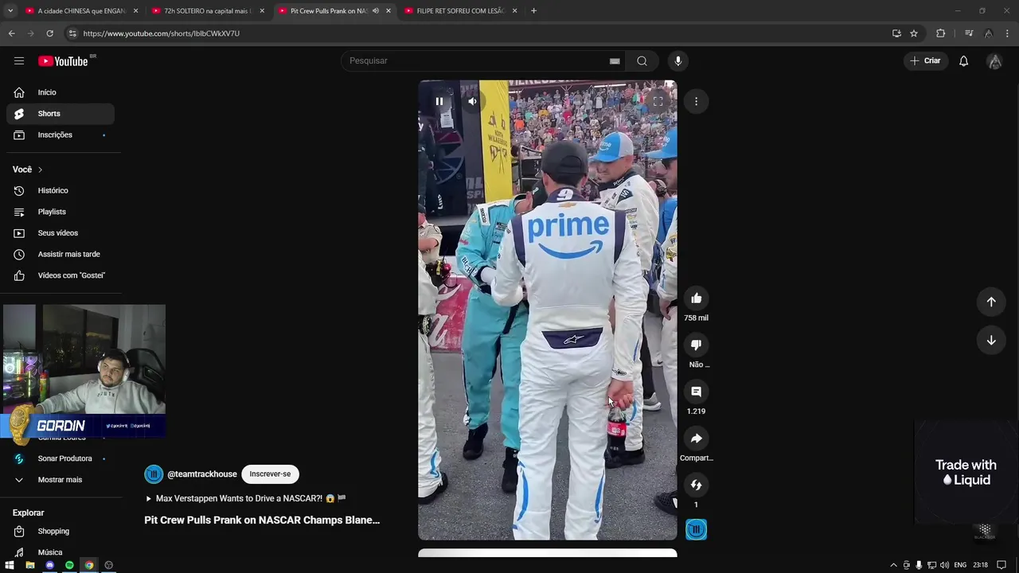Image resolution: width=1019 pixels, height=573 pixels.
Task: Expand the Você section
Action: click(28, 170)
